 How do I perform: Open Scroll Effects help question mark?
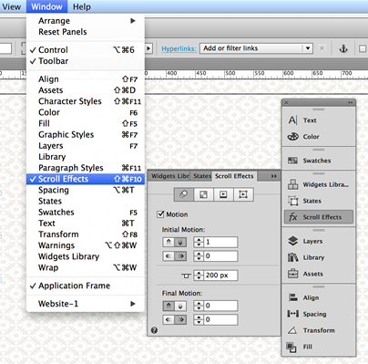point(154,330)
